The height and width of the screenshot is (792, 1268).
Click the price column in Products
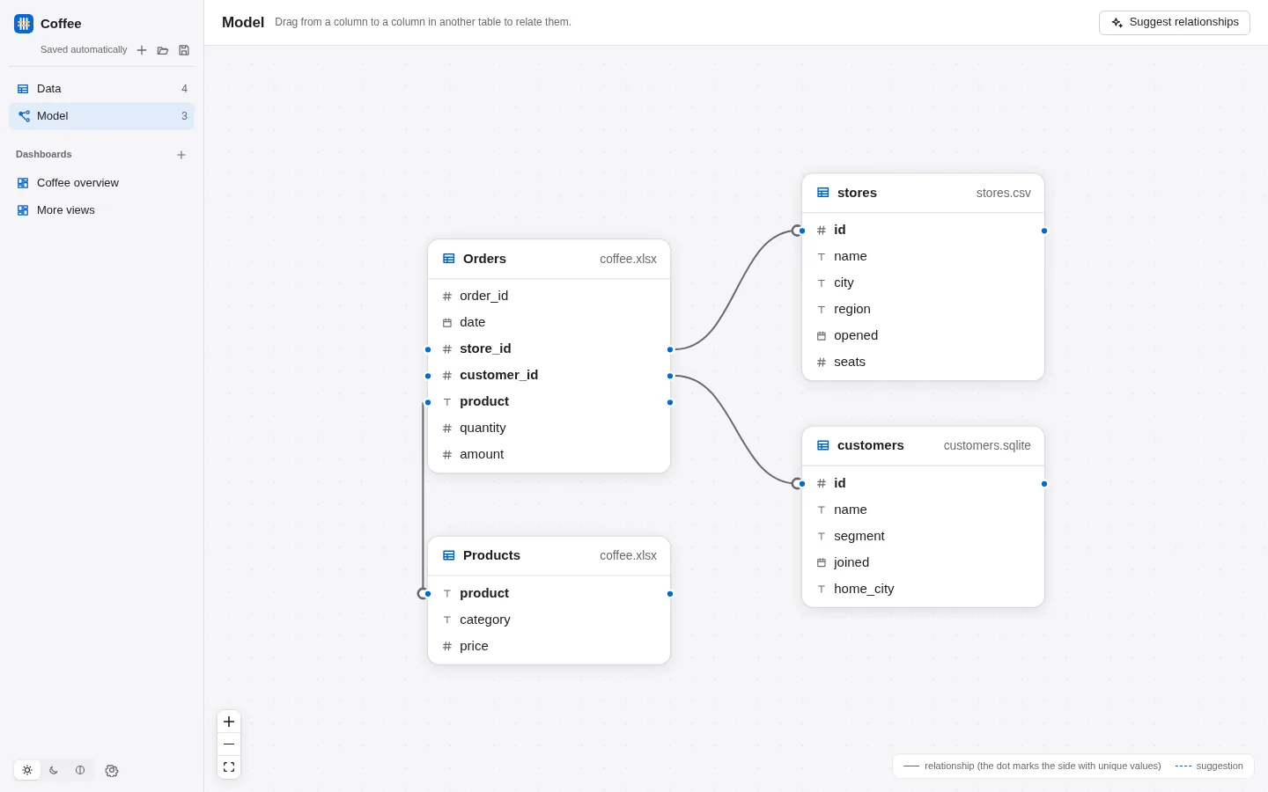[549, 647]
